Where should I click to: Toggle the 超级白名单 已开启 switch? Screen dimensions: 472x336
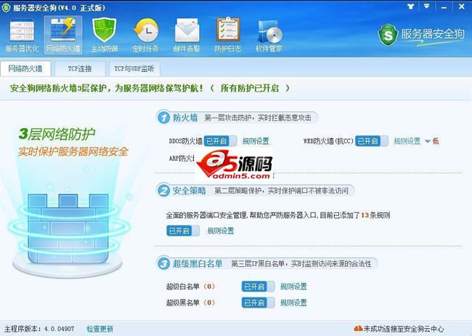point(258,287)
